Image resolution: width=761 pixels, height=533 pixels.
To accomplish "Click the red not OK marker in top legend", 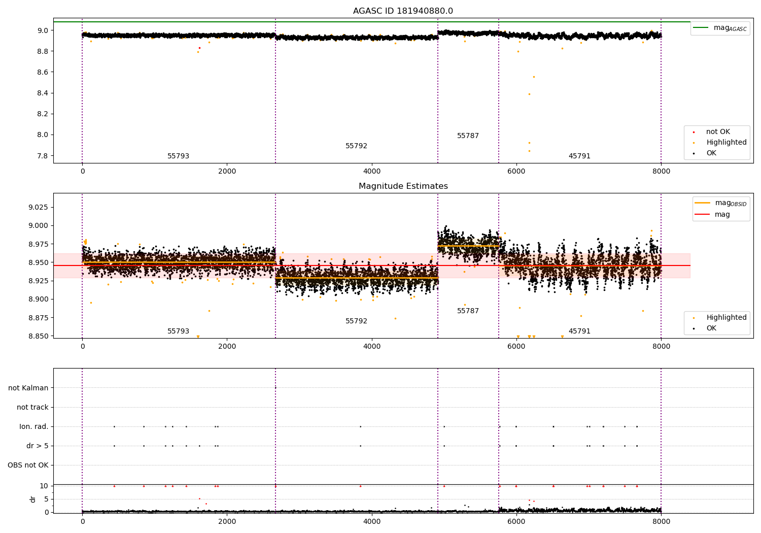I will pyautogui.click(x=694, y=132).
